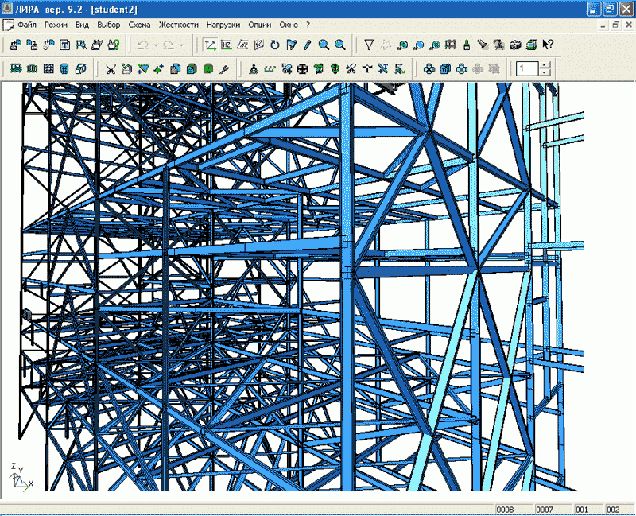Open the Схема menu

[139, 25]
